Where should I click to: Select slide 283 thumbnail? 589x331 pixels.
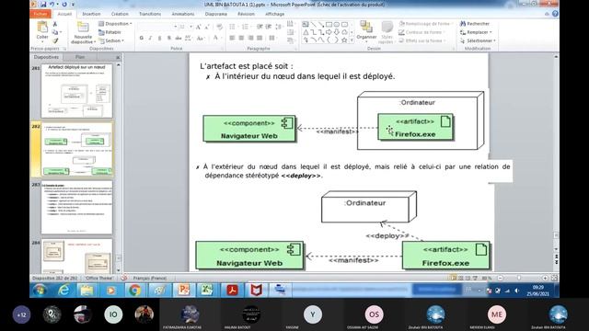click(76, 208)
